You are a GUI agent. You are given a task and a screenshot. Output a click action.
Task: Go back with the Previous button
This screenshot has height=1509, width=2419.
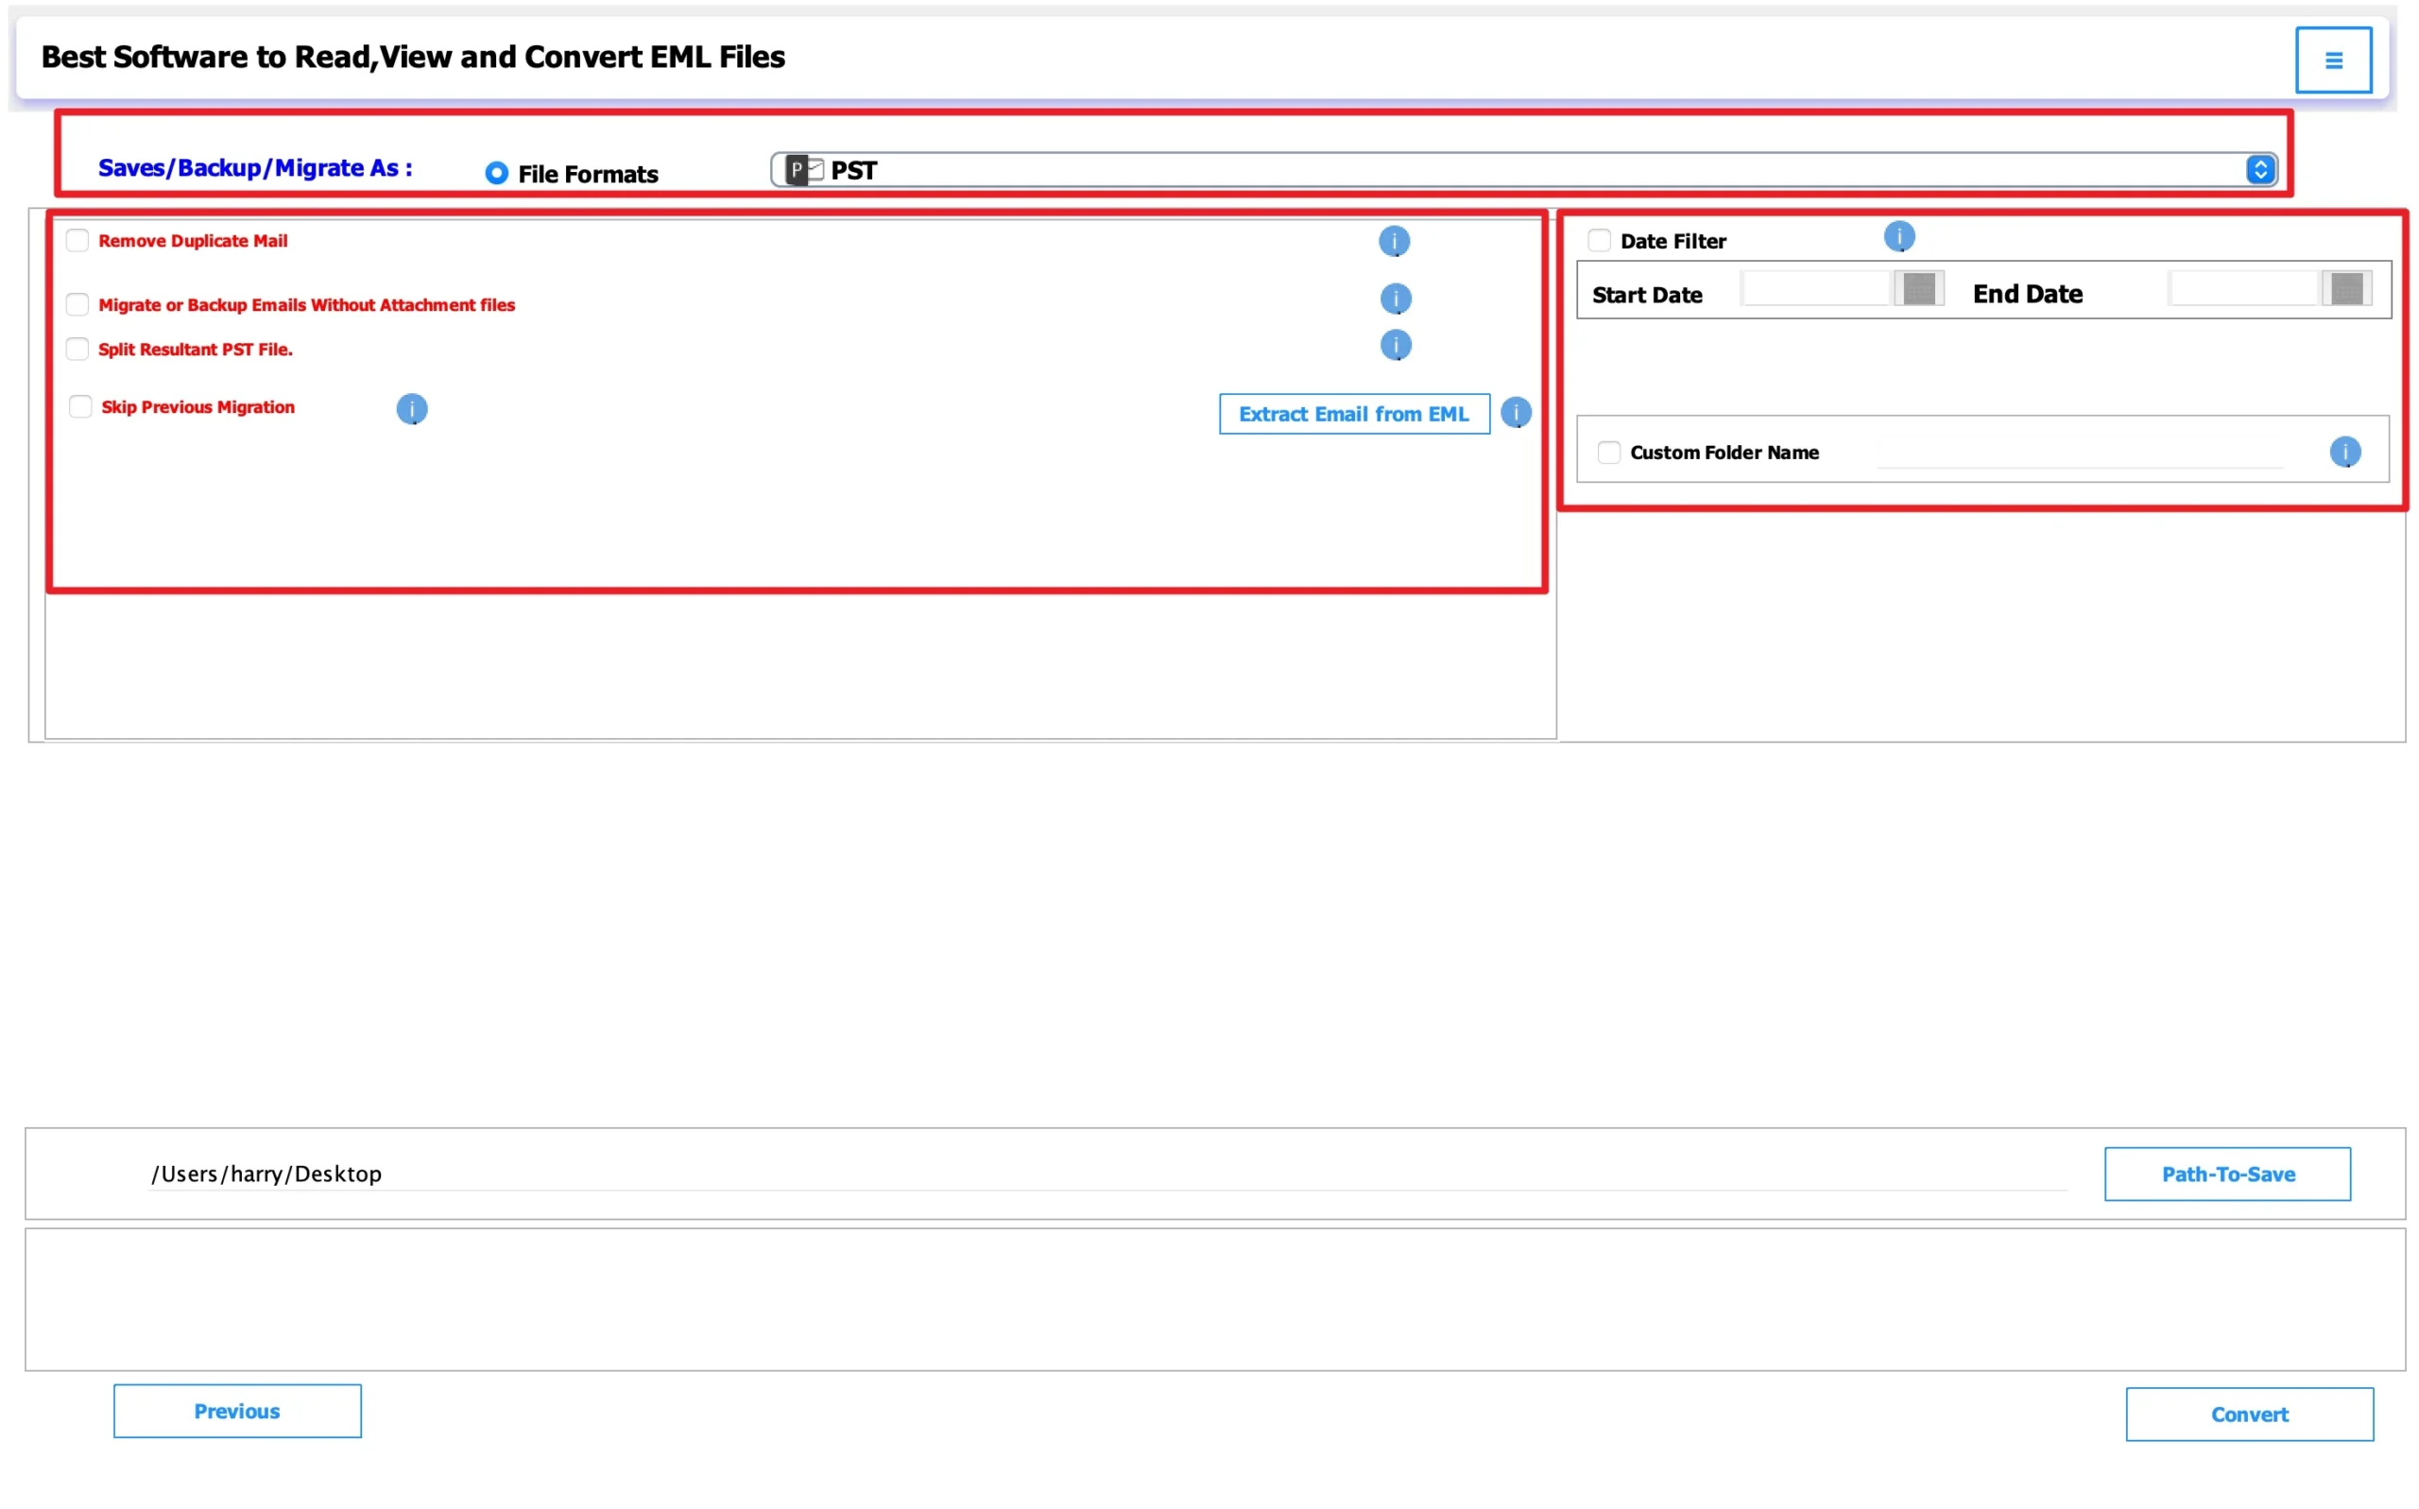[x=237, y=1411]
